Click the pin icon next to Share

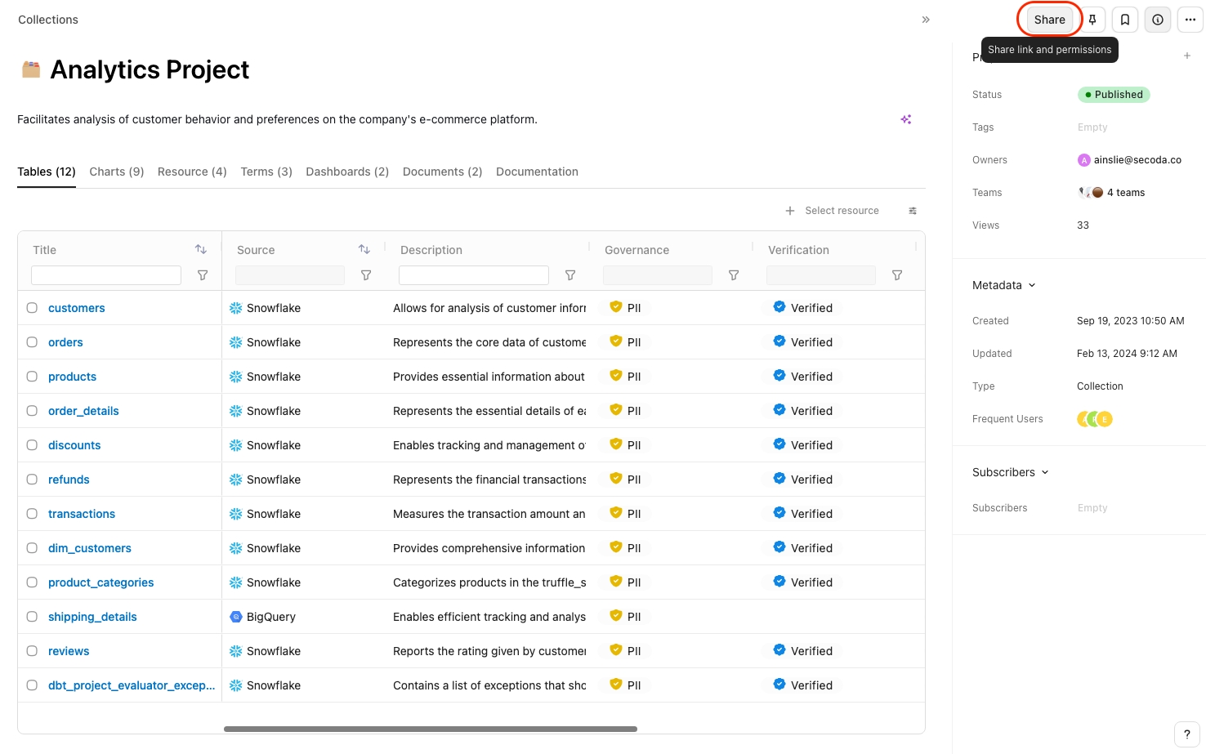1092,20
